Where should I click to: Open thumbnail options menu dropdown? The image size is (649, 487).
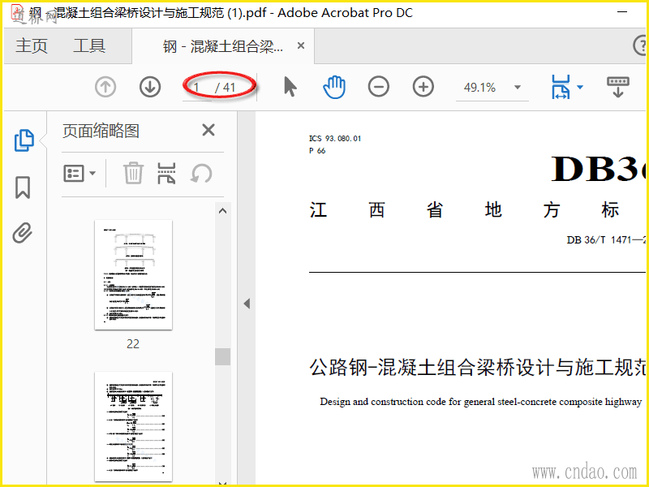80,173
